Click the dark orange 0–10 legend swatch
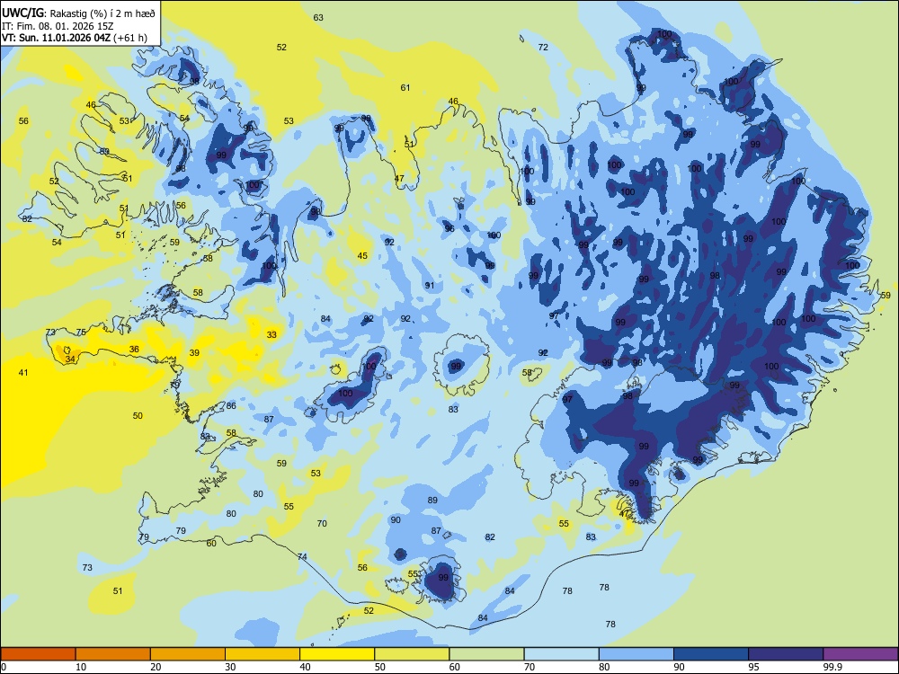 coord(38,654)
